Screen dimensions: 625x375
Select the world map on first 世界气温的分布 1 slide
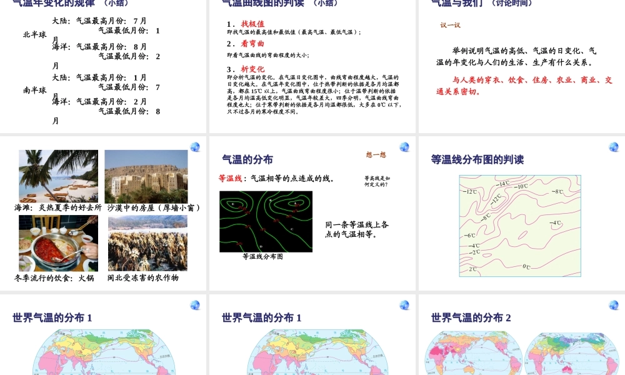(x=104, y=352)
